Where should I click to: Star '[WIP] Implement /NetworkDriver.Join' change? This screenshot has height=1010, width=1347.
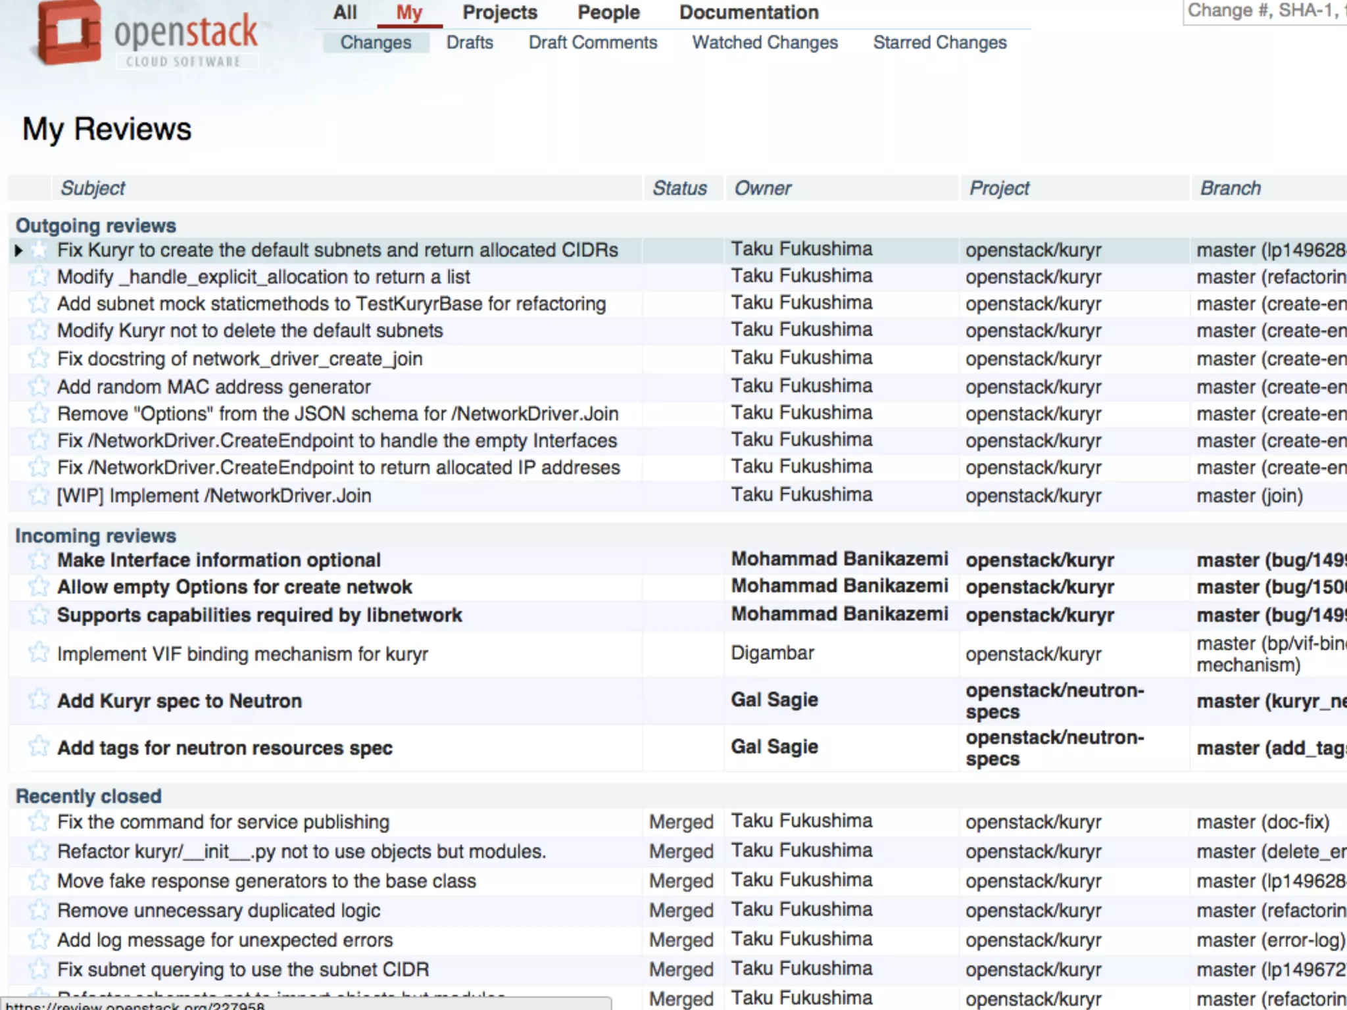39,495
